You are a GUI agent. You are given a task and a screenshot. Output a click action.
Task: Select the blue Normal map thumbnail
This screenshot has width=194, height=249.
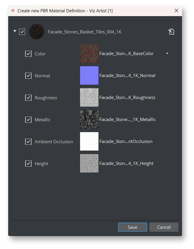[89, 76]
